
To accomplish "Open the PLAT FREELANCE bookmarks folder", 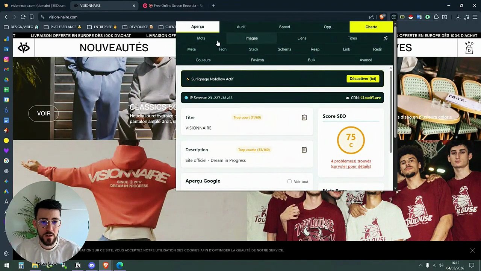I will point(63,27).
